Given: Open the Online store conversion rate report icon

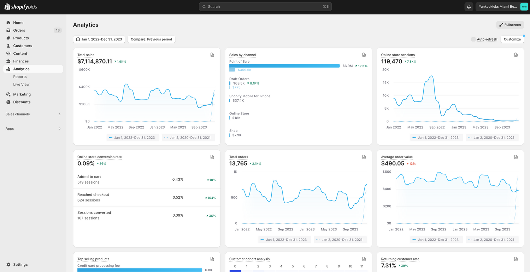Looking at the screenshot, I should click(212, 157).
